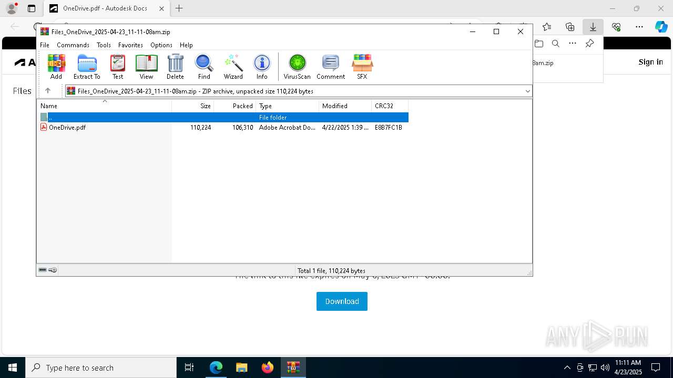Image resolution: width=673 pixels, height=378 pixels.
Task: Open Edge profile avatar icon
Action: tap(12, 8)
